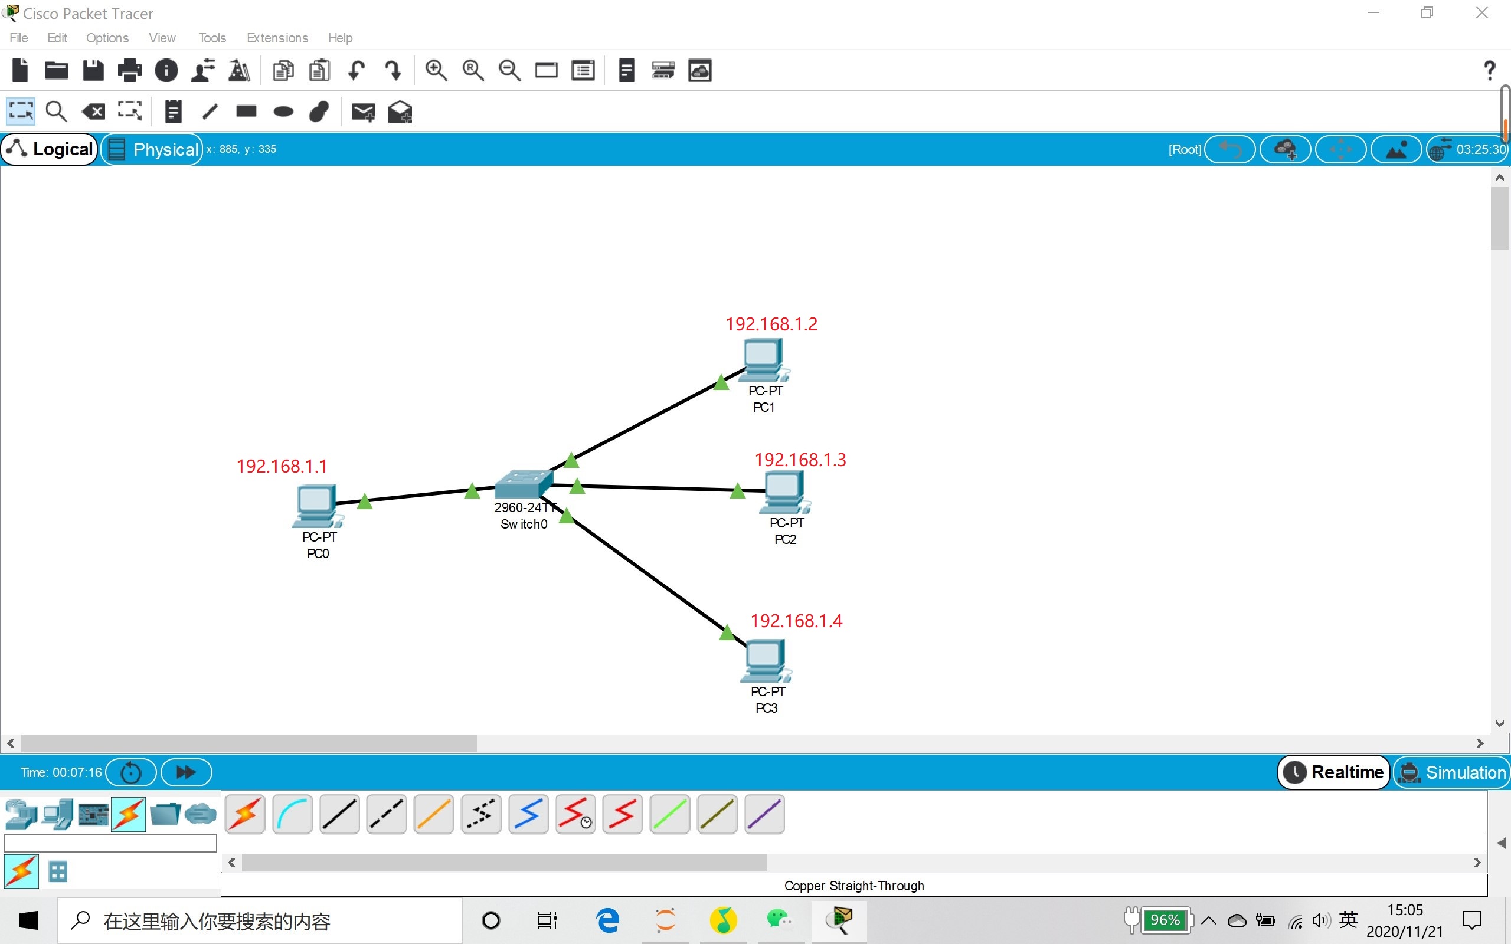Choose the automatic connection lightning icon
Image resolution: width=1511 pixels, height=944 pixels.
245,814
